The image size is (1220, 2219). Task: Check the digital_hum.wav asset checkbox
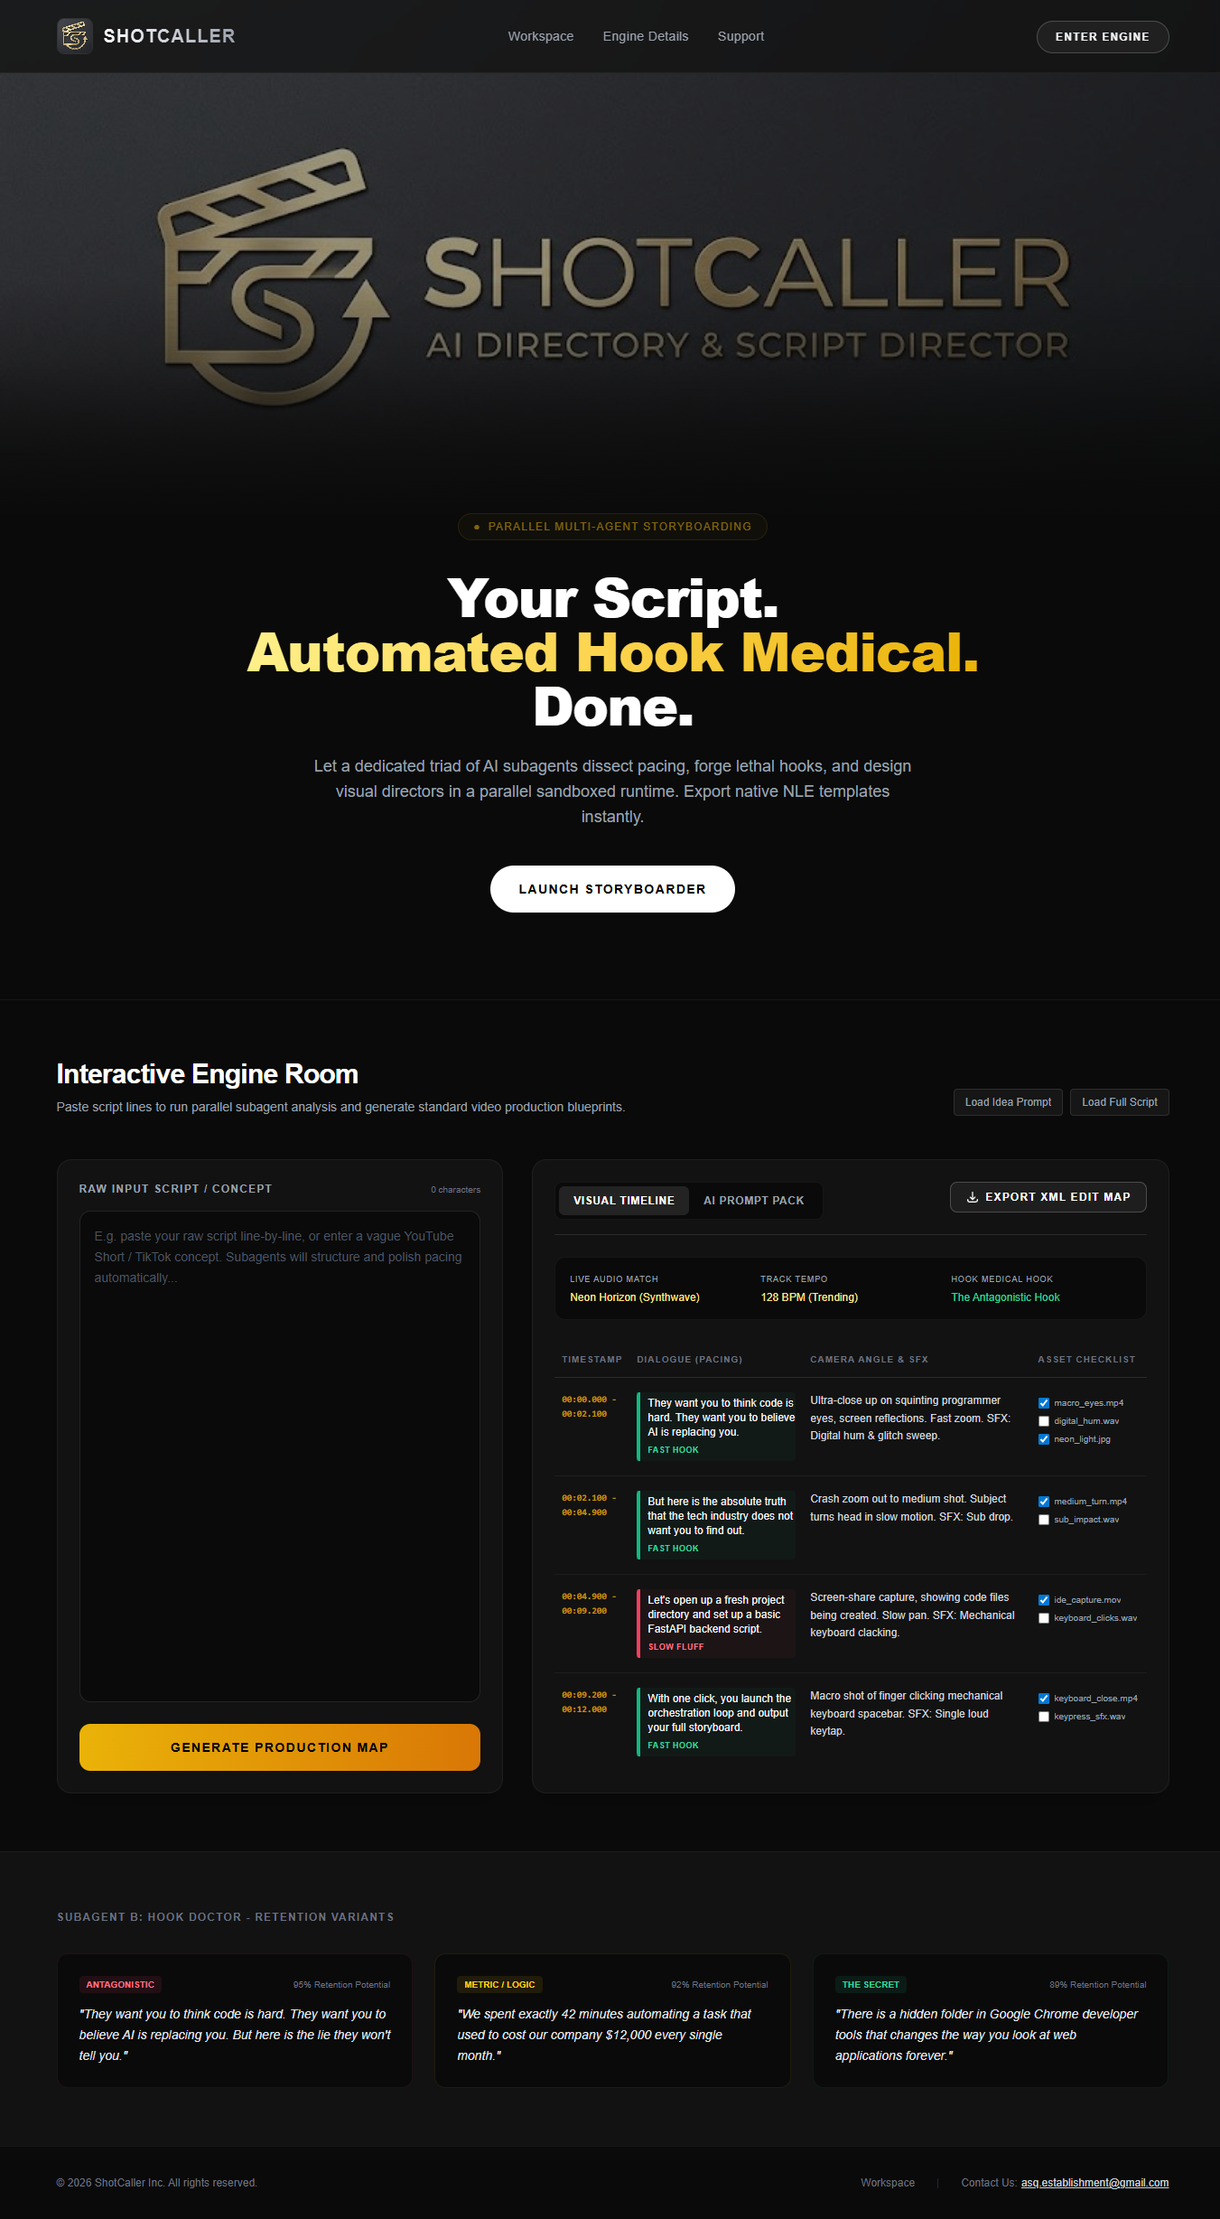pos(1044,1421)
